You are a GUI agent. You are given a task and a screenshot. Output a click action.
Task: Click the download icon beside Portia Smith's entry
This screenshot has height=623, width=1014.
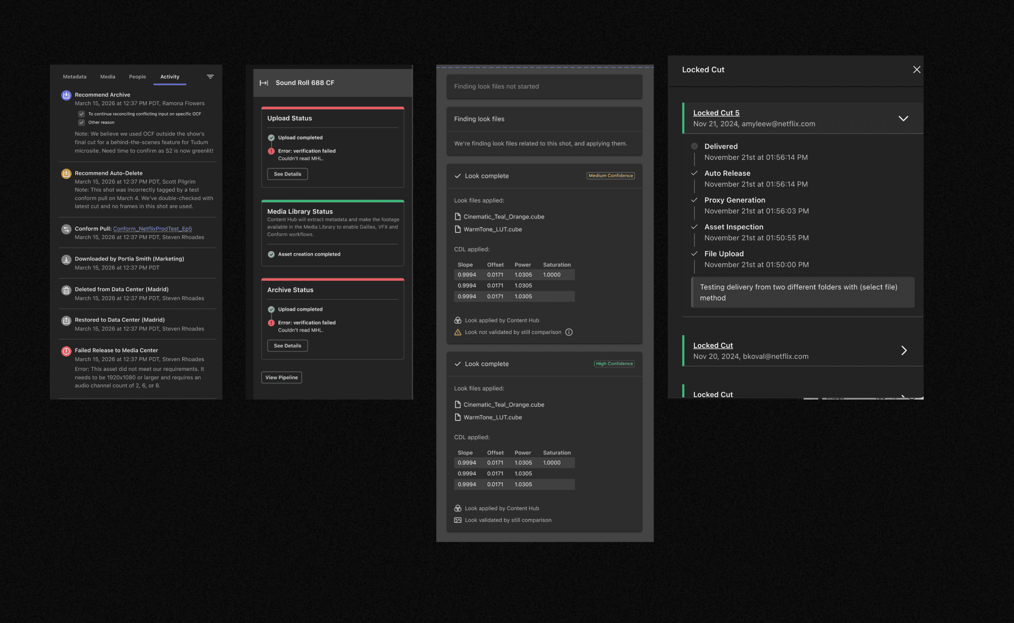[x=66, y=259]
